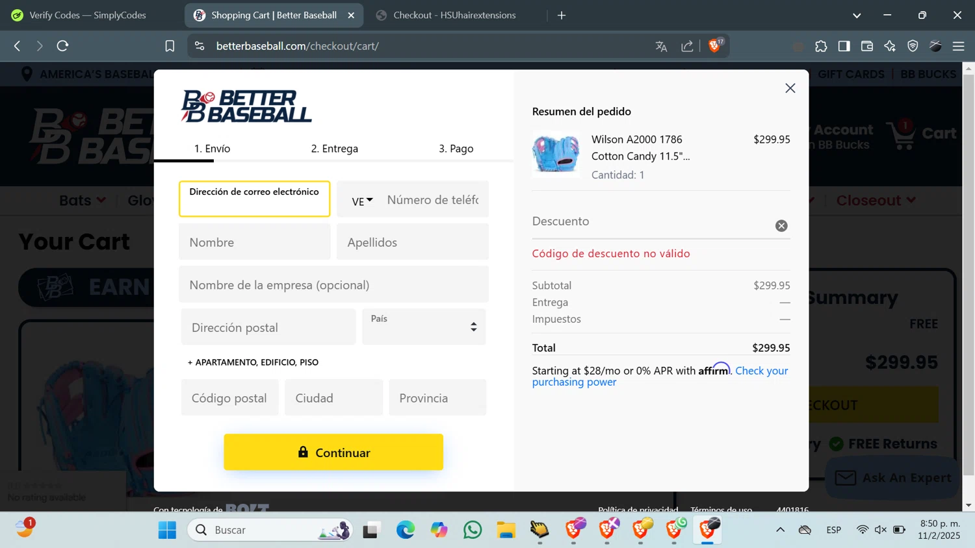Select step 2. Entrega
This screenshot has width=975, height=548.
tap(334, 149)
